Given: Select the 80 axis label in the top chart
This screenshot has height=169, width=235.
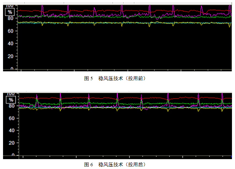Looking at the screenshot, I should (10, 18).
